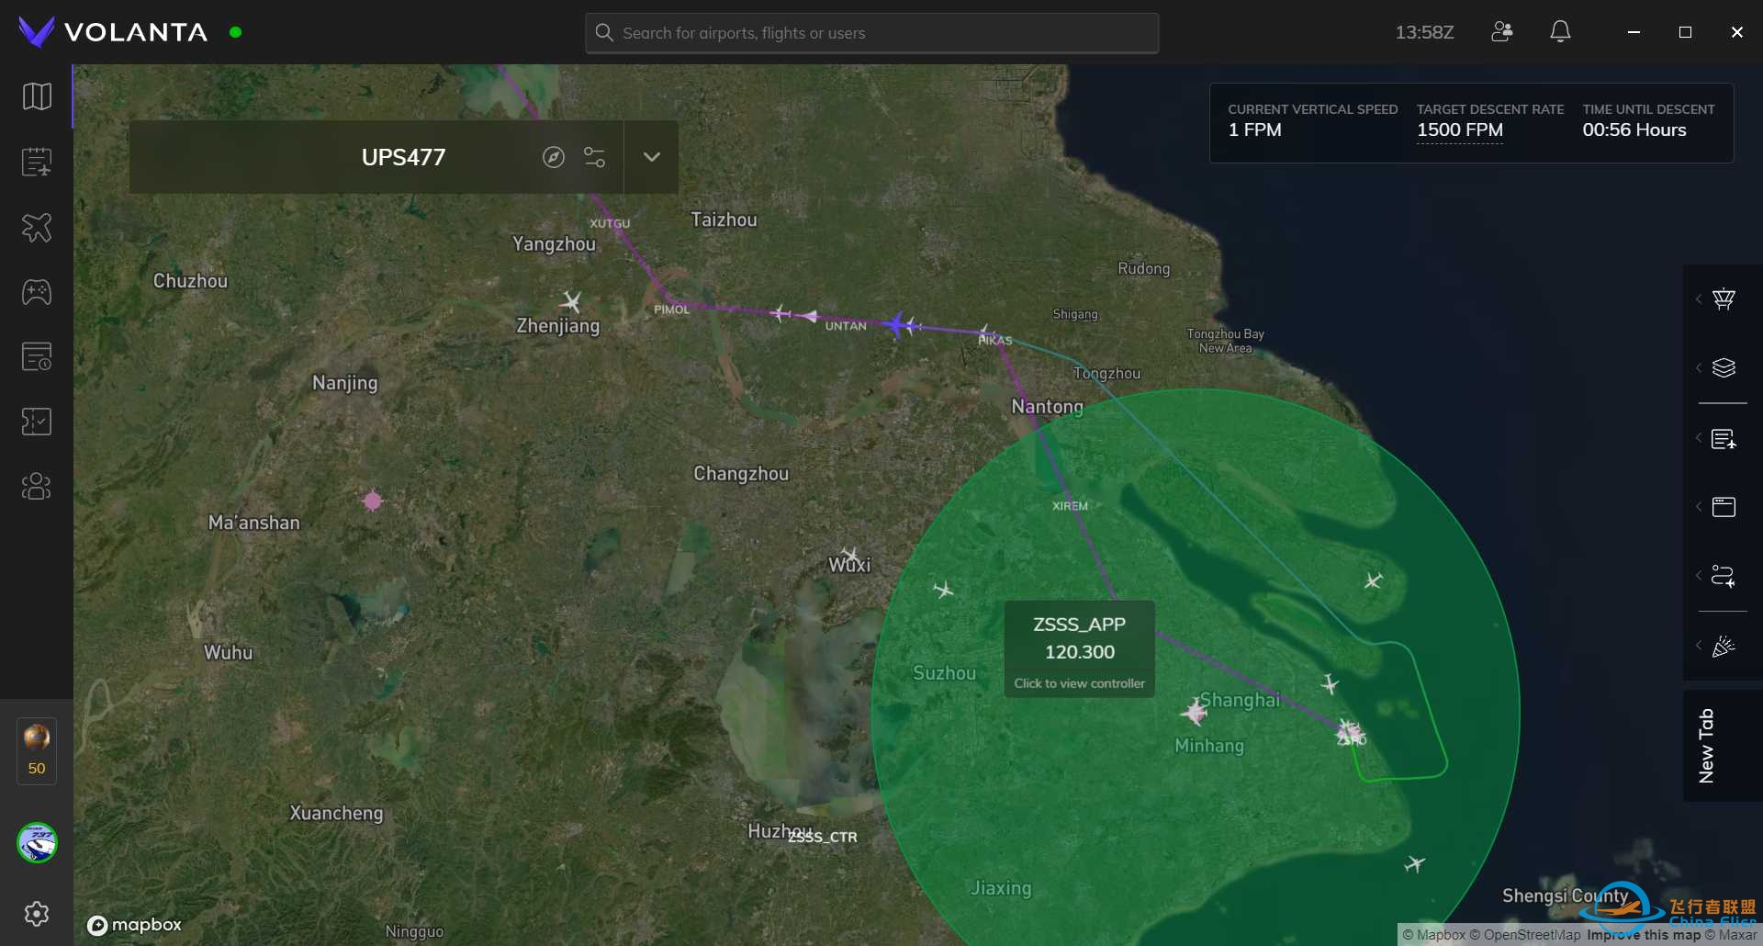
Task: Click Improve this map link
Action: pos(1644,935)
